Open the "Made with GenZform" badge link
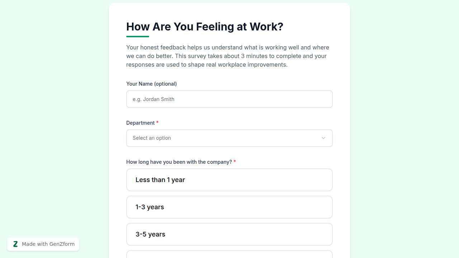 43,244
